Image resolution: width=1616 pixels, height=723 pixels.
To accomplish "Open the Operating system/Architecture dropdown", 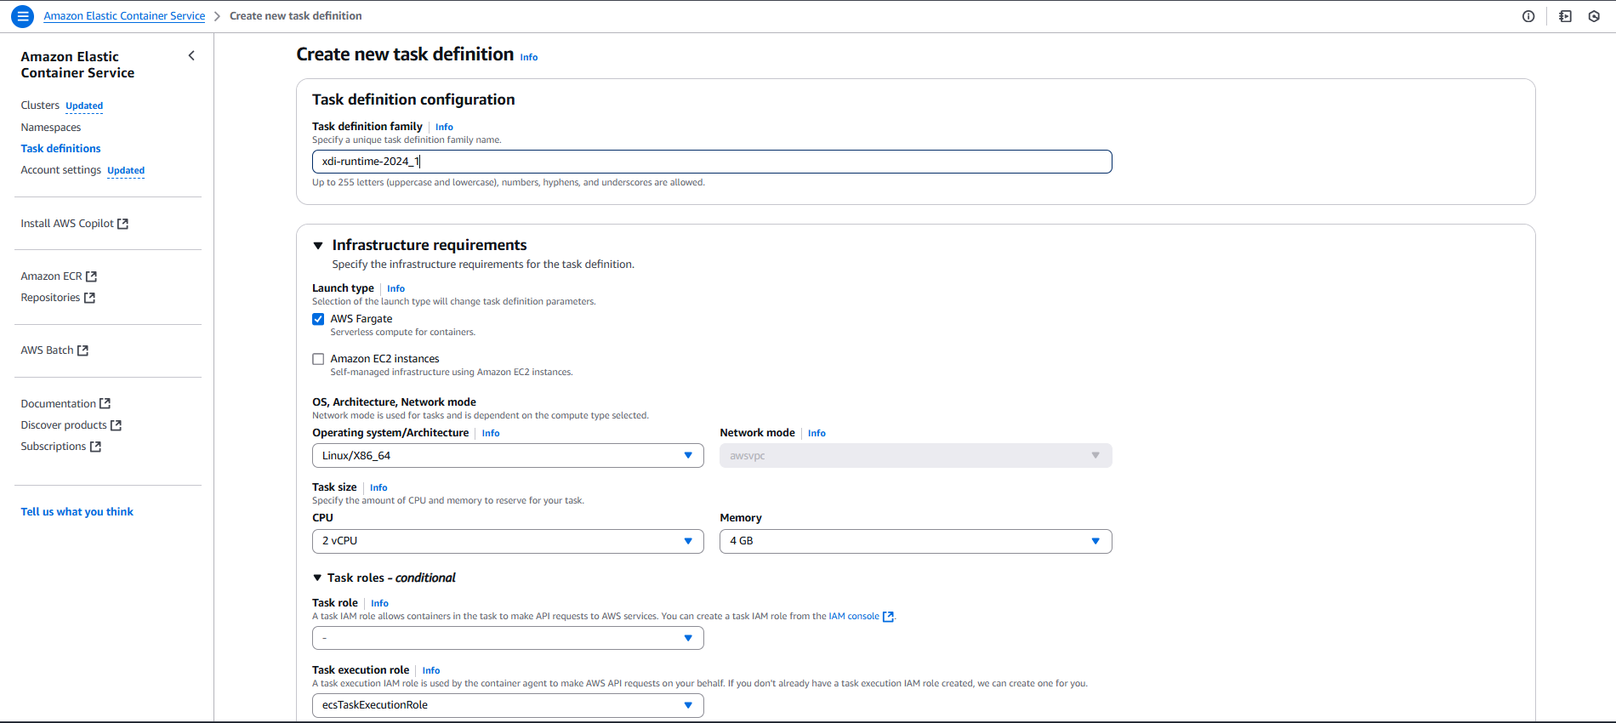I will point(508,456).
